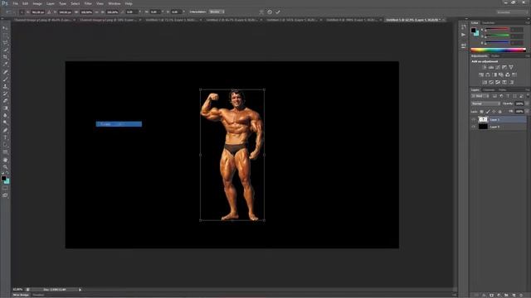Image resolution: width=531 pixels, height=298 pixels.
Task: Add a Brightness/Contrast adjustment
Action: pos(485,67)
